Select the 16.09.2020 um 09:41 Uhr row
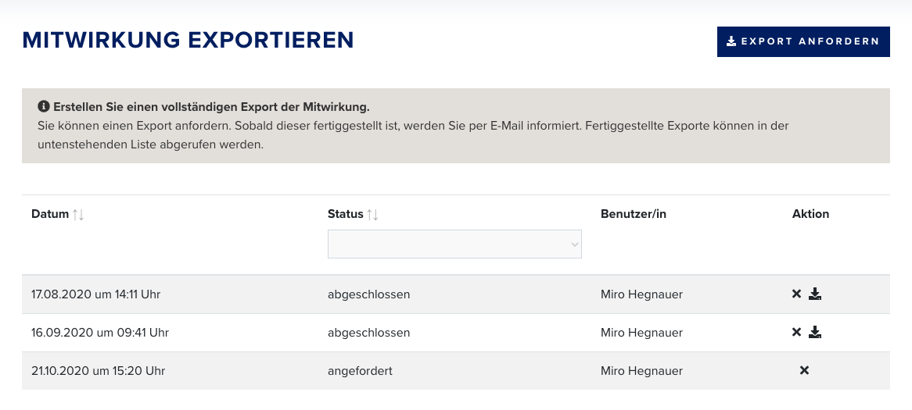Viewport: 912px width, 410px height. point(456,333)
